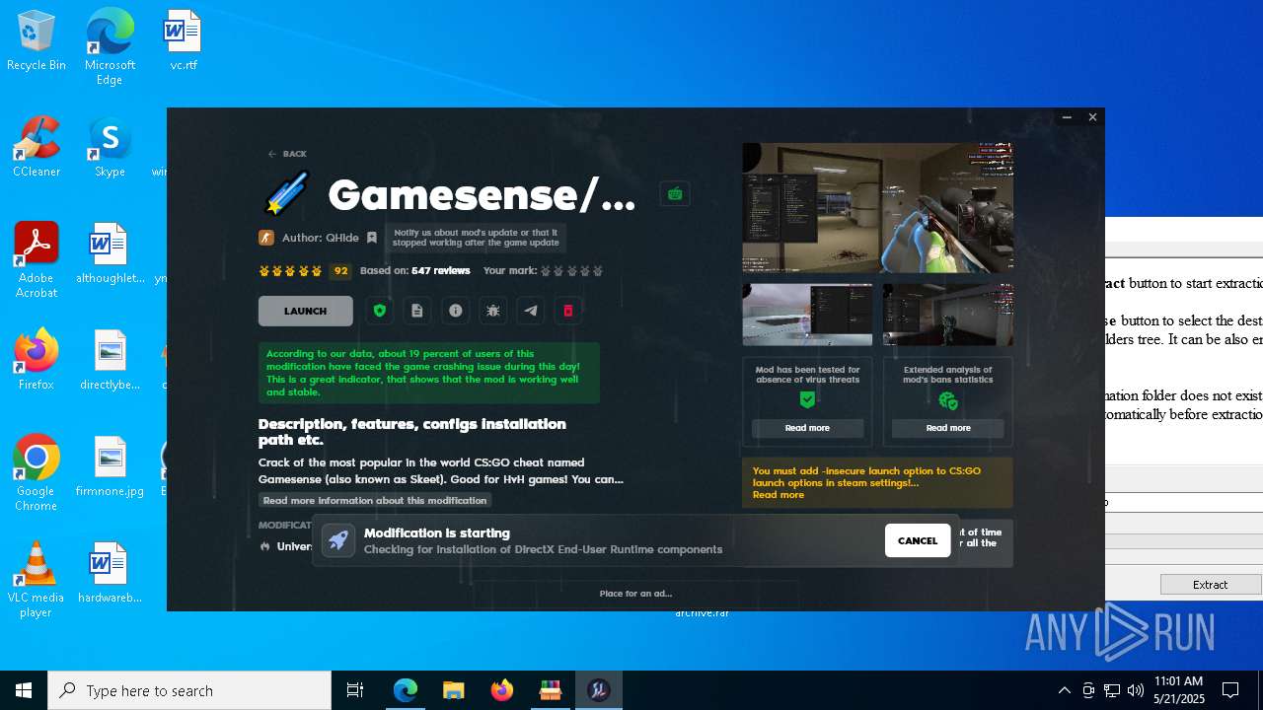
Task: Click Read more under bans statistics
Action: click(x=948, y=428)
